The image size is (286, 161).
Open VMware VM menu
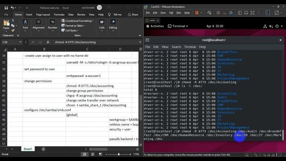[x=171, y=13]
